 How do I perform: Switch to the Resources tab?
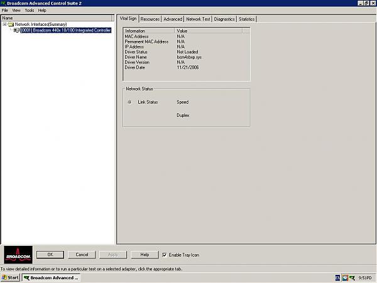pyautogui.click(x=150, y=19)
